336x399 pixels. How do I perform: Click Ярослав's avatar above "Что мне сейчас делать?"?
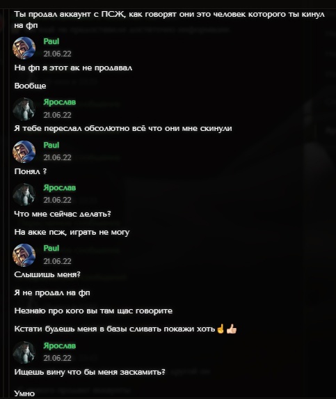click(24, 194)
